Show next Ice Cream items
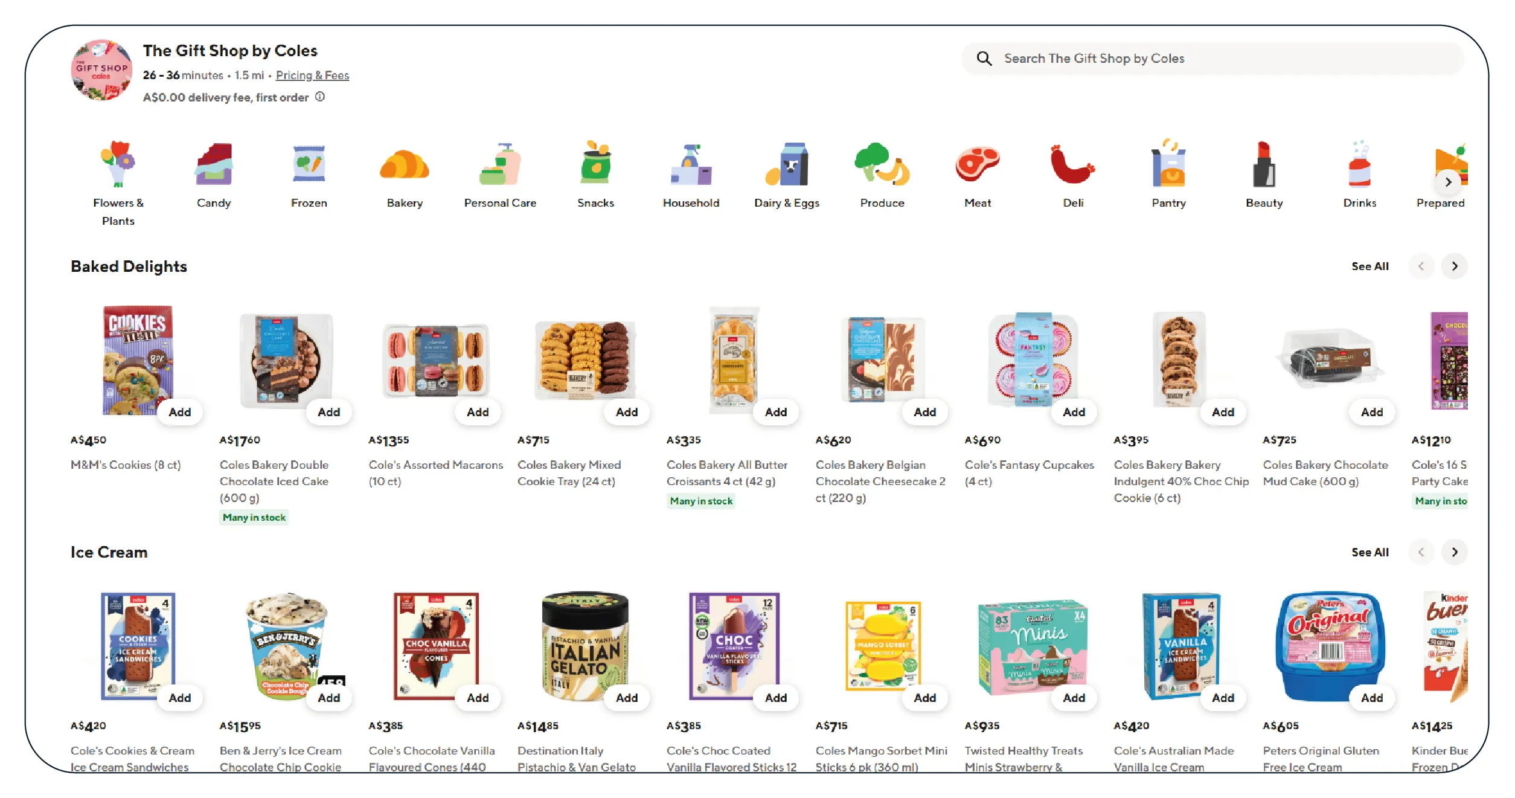The width and height of the screenshot is (1515, 798). [x=1454, y=552]
